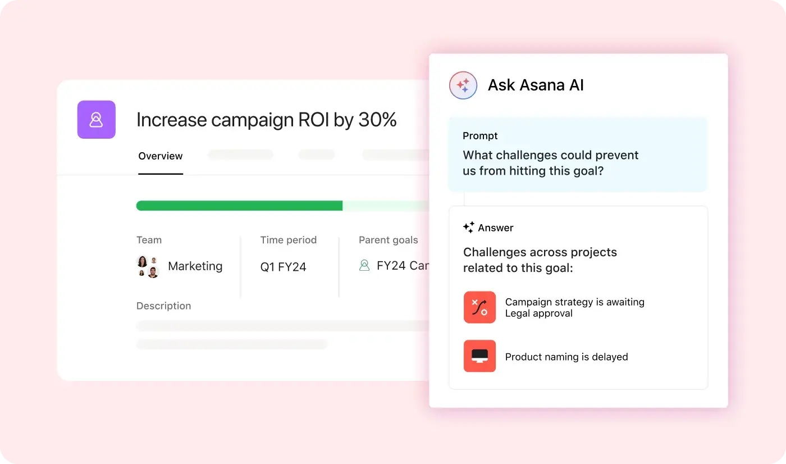
Task: Click the Marketing team avatar cluster
Action: point(148,266)
